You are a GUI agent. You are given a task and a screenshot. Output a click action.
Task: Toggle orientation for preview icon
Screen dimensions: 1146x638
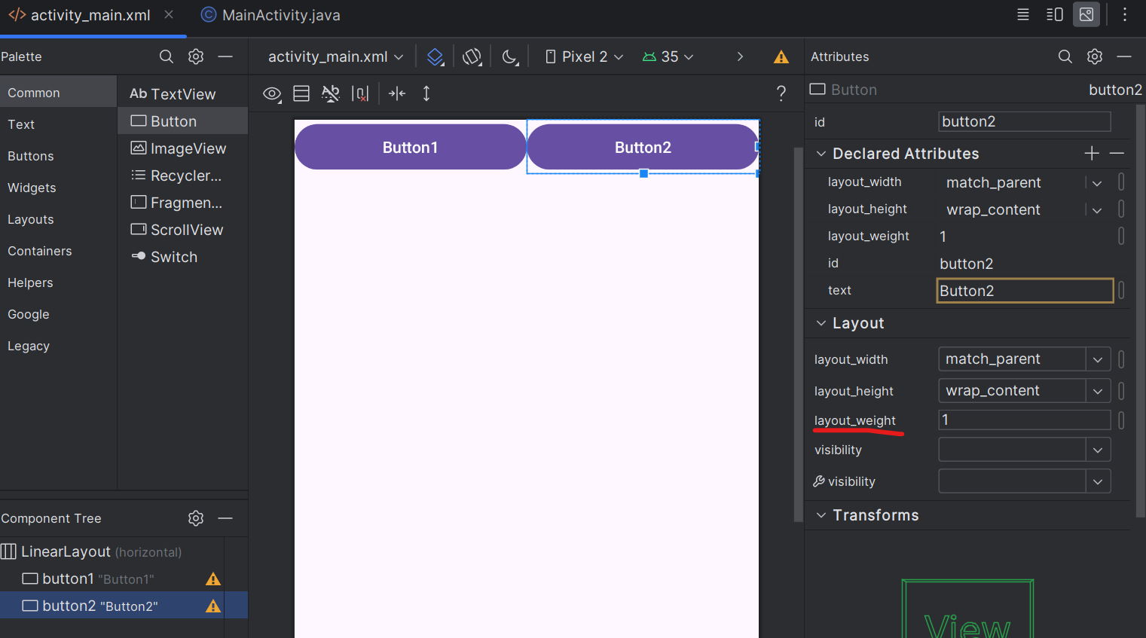click(x=472, y=56)
